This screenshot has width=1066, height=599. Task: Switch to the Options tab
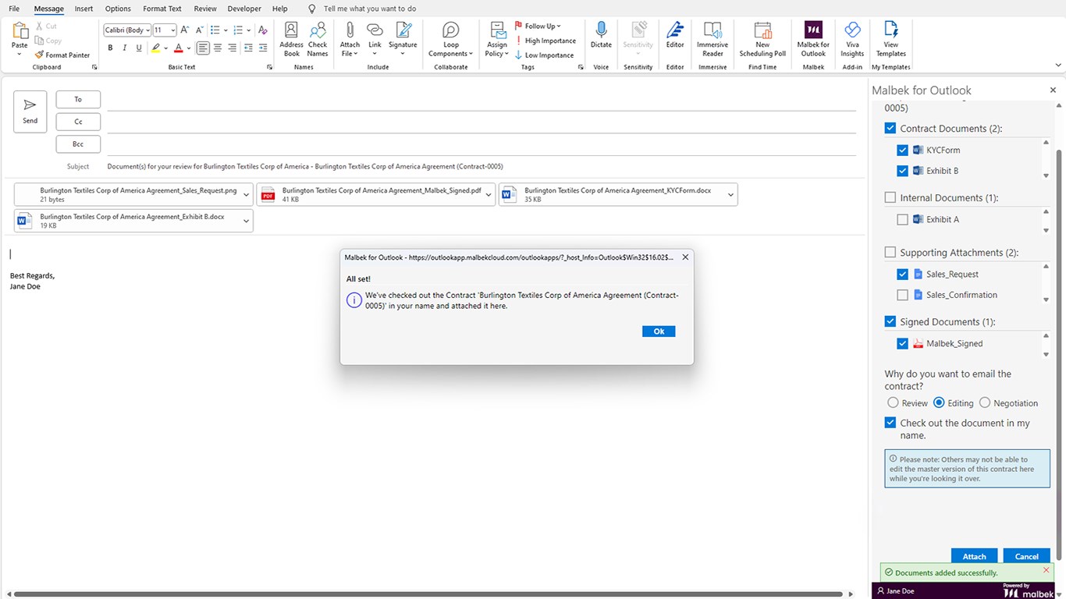point(118,9)
